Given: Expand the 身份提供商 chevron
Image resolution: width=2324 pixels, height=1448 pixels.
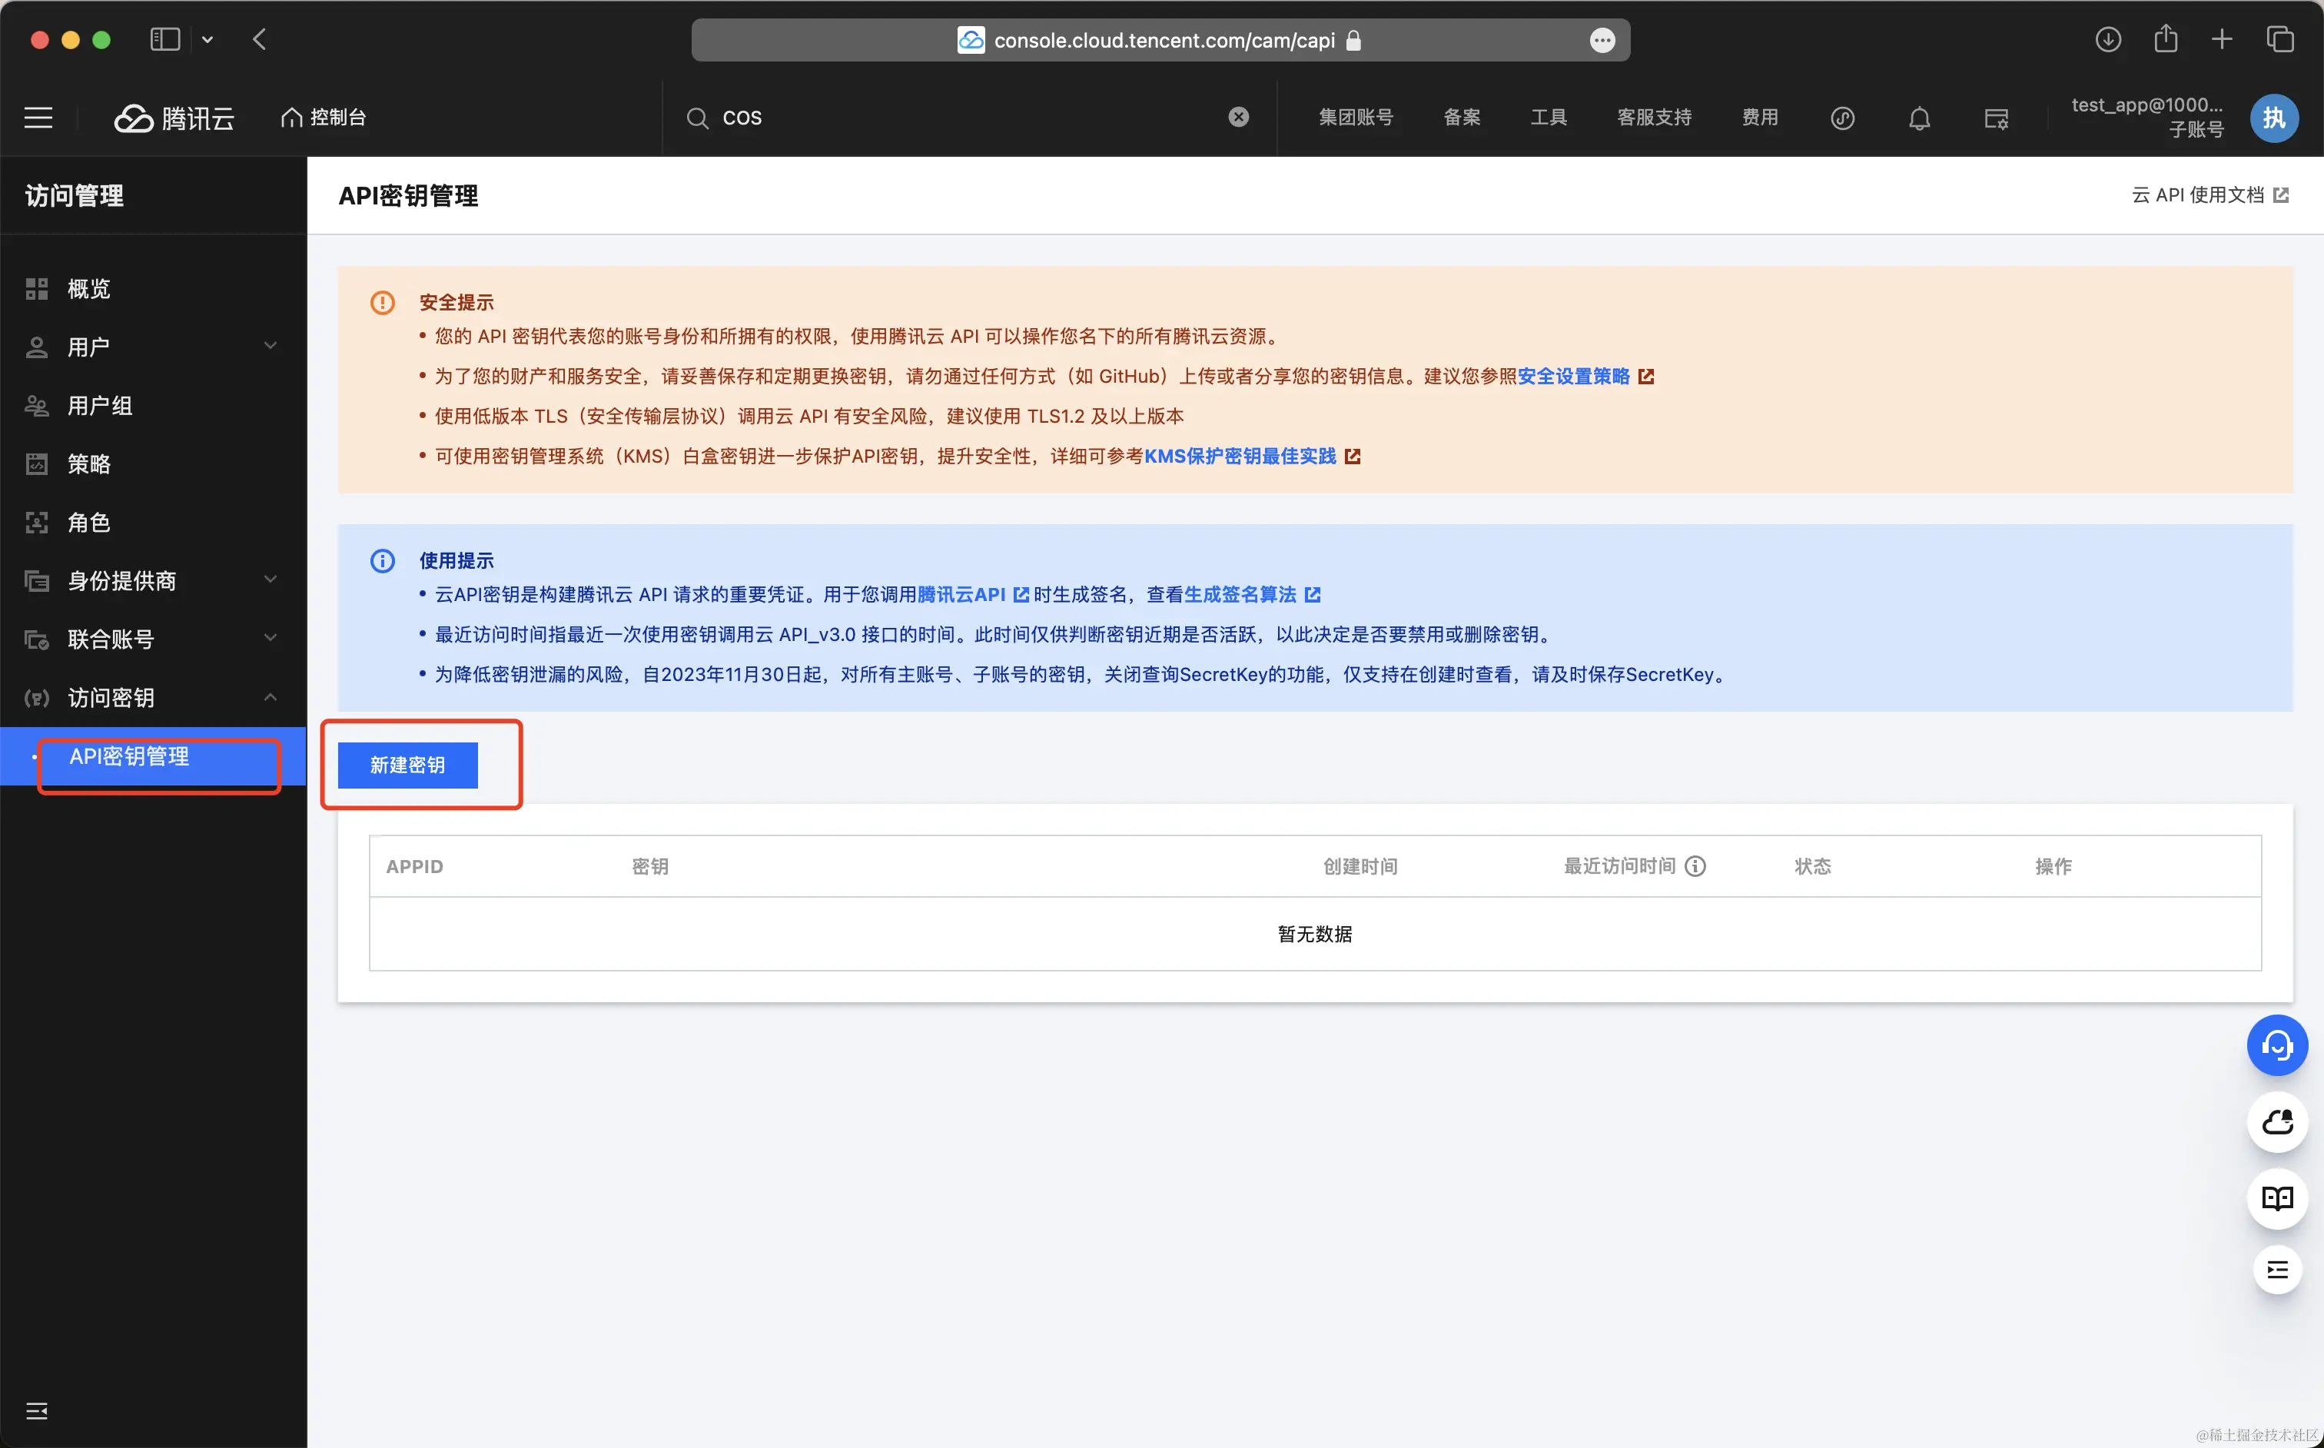Looking at the screenshot, I should pos(271,580).
